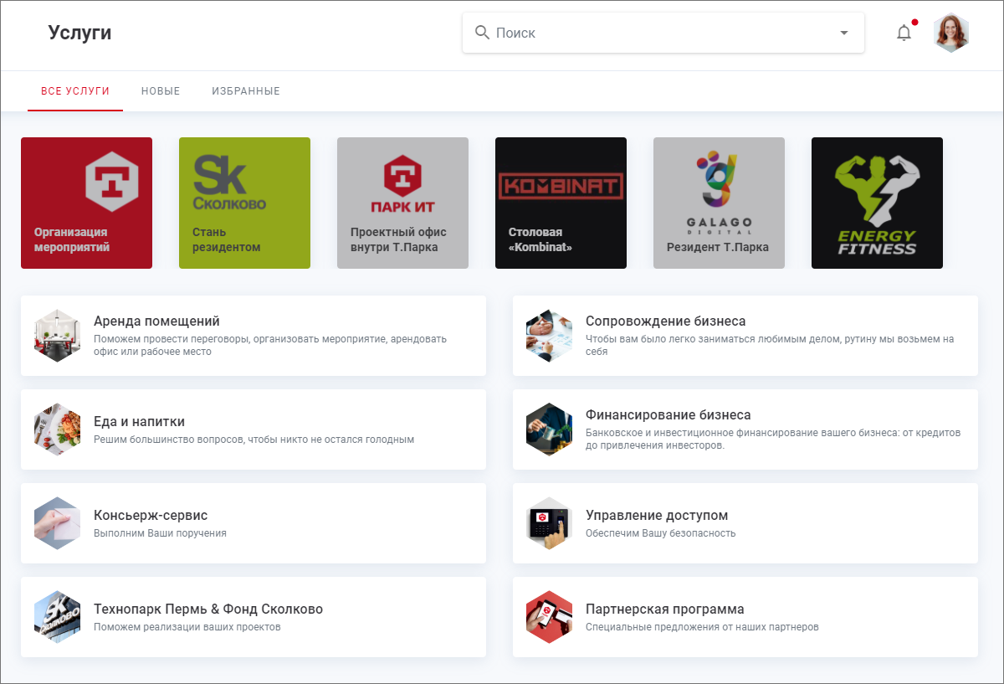The image size is (1004, 684).
Task: Click the Аренда помещений hexagon icon
Action: [x=58, y=336]
